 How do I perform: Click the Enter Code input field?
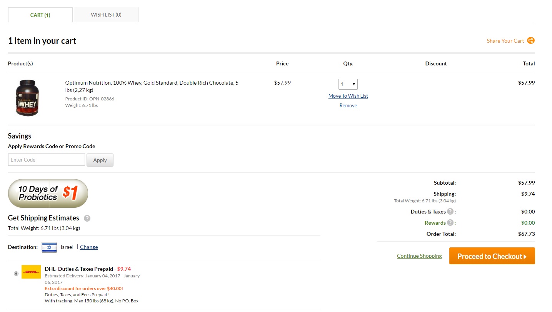(x=47, y=160)
